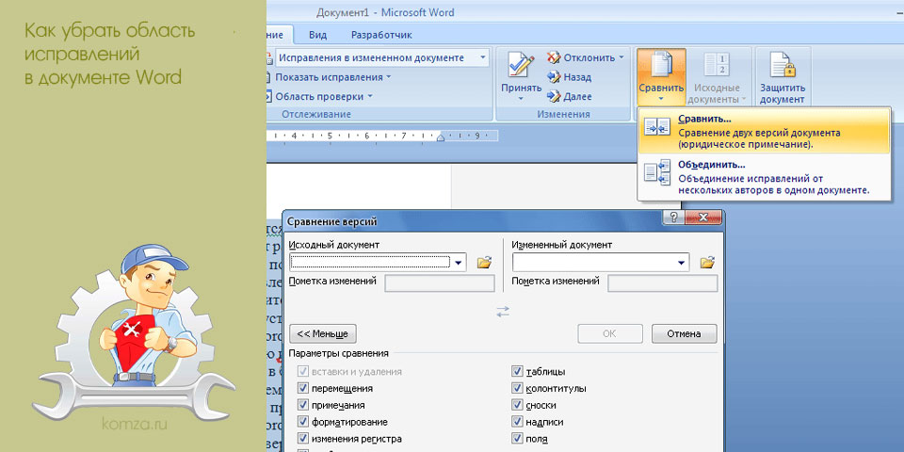Click the disabled OK button
904x452 pixels.
(x=610, y=333)
